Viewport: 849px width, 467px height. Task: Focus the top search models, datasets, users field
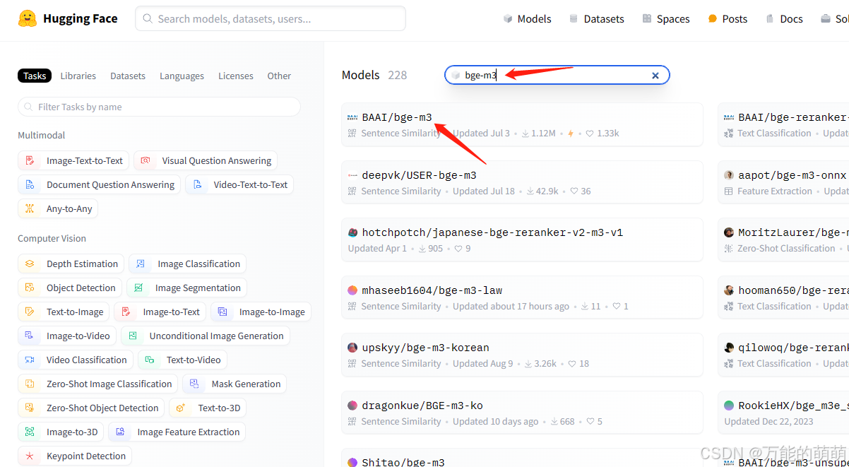271,18
